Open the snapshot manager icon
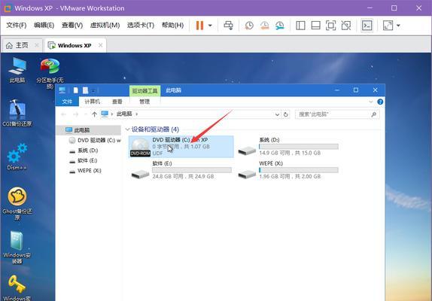 pos(280,26)
